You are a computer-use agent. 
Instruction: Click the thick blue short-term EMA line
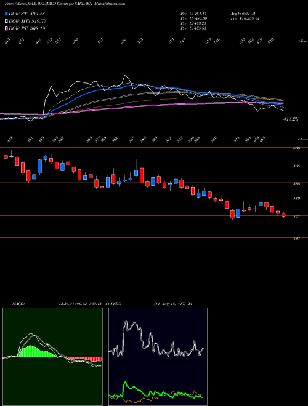coord(103,90)
